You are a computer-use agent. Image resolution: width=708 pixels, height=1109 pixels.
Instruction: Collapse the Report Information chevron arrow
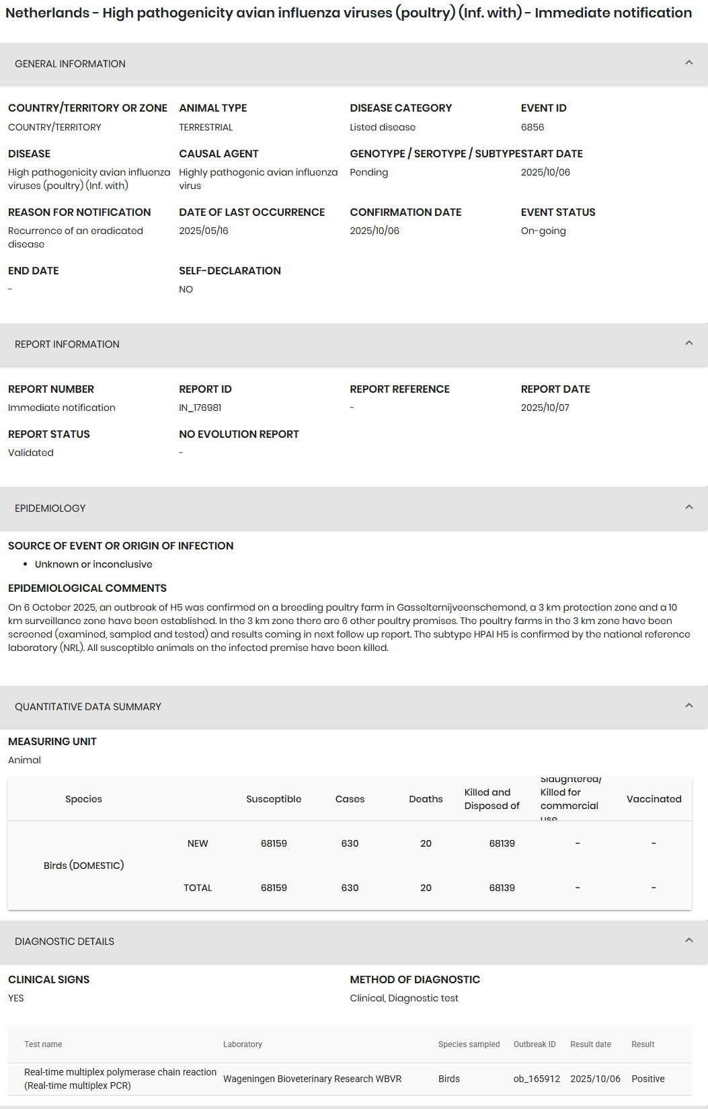tap(689, 344)
